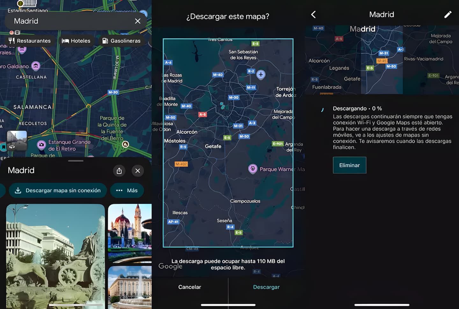Tap the Parque de la Quinta marker icon
Screen dimensions: 459x309
coord(126,144)
